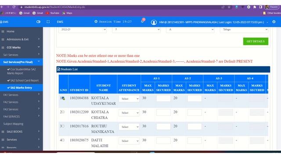Viewport: 281px width, 158px height.
Task: Click AS-2 marks field for KOTTALA CHIATRA
Action: [195, 112]
